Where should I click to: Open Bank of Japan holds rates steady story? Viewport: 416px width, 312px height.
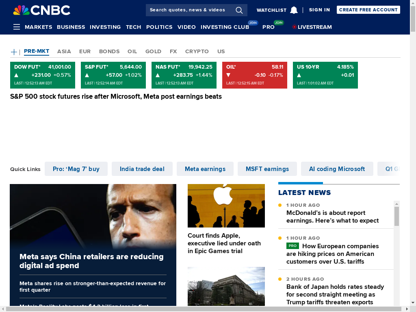(335, 295)
